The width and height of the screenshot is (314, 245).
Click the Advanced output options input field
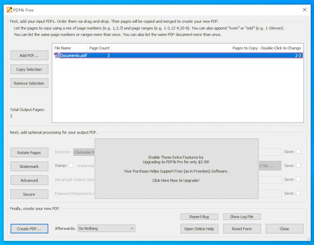click(x=270, y=180)
